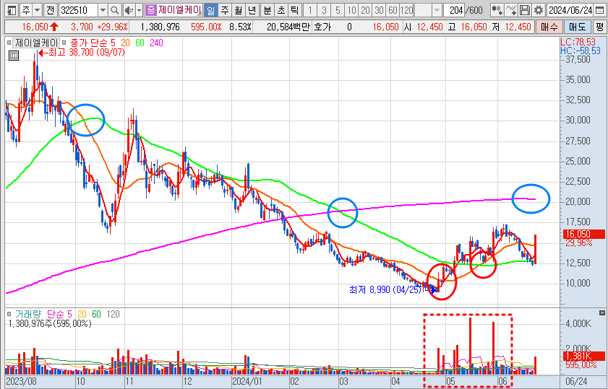The height and width of the screenshot is (389, 608).
Task: Choose the 120 interval button
Action: pos(407,10)
